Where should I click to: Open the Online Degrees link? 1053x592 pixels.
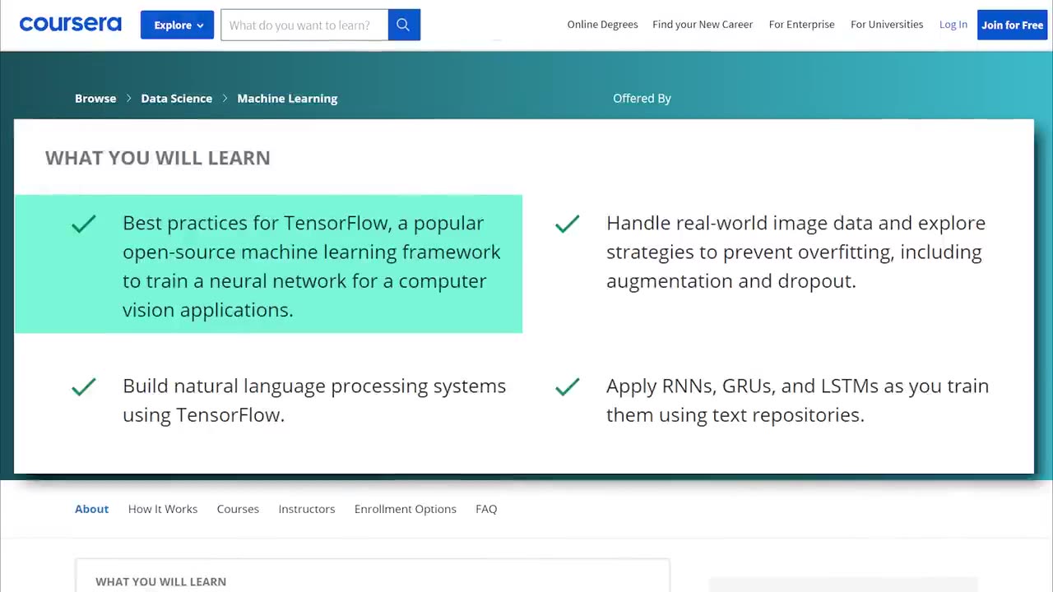[x=602, y=25]
